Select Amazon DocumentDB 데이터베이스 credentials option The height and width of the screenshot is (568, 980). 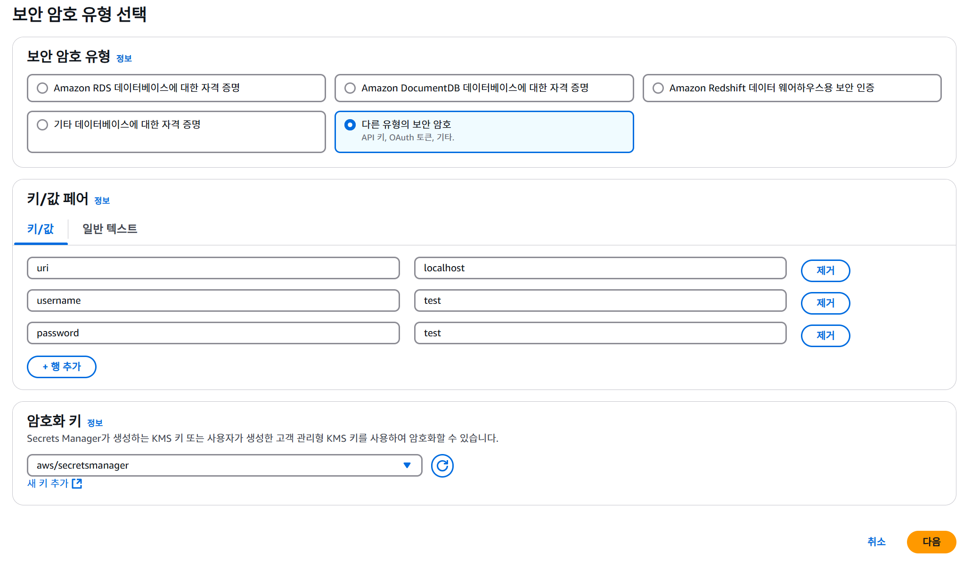350,88
